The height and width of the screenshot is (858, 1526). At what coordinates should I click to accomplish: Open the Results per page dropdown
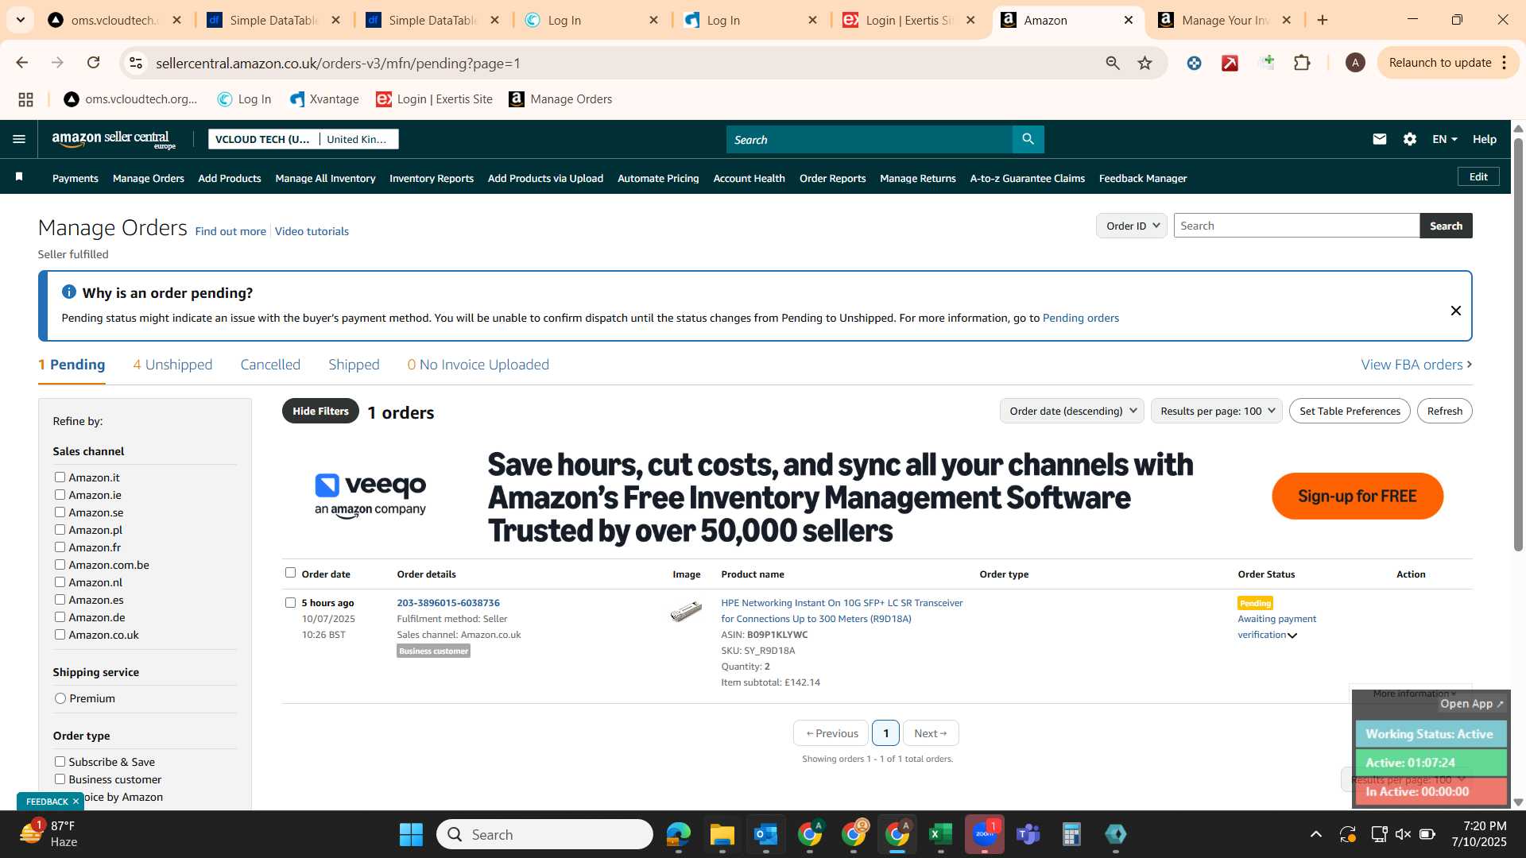1216,411
